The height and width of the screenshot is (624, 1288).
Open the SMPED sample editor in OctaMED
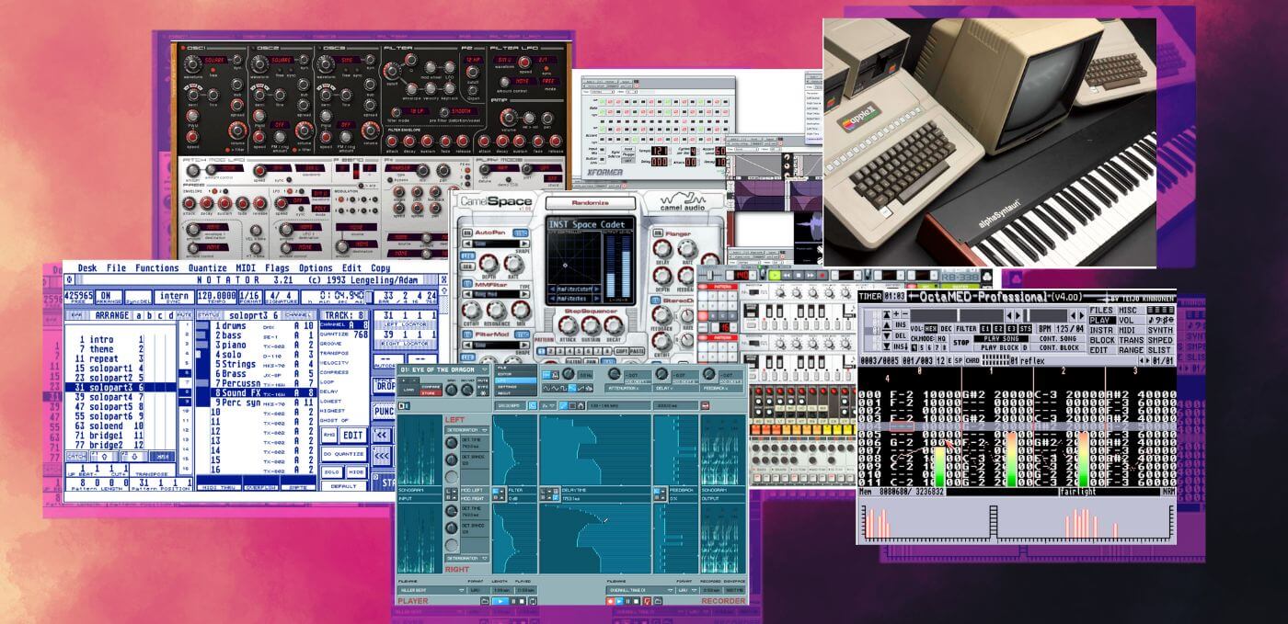point(1160,340)
